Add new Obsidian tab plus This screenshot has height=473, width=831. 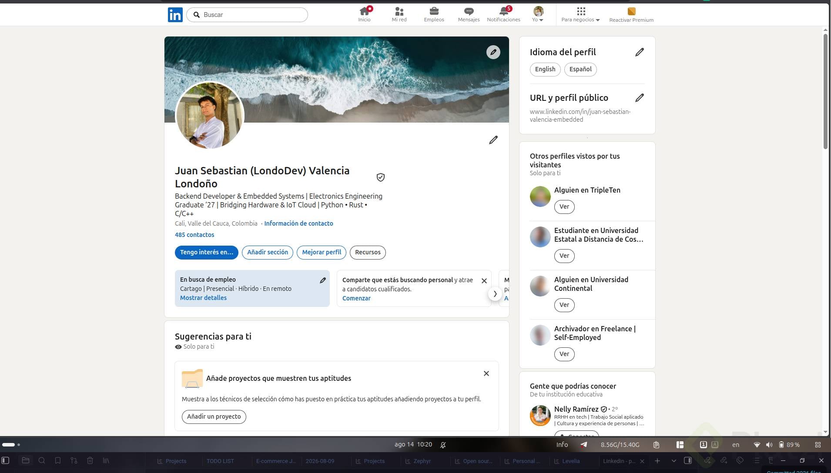[657, 460]
